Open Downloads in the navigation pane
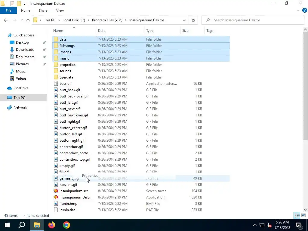308x231 pixels. pos(25,50)
